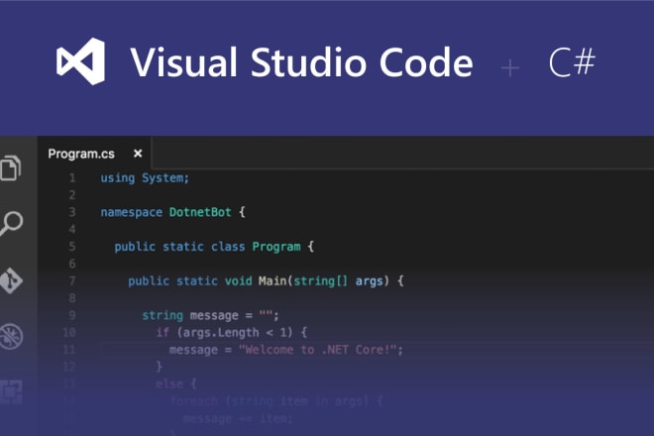
Task: Click 'public static class Program {' line
Action: (x=214, y=247)
